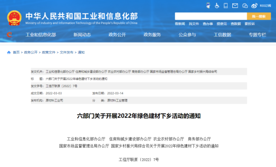This screenshot has height=167, width=276.
Task: Click the document number 工信厅联原〔2022〕7号 in info table
Action: point(62,86)
